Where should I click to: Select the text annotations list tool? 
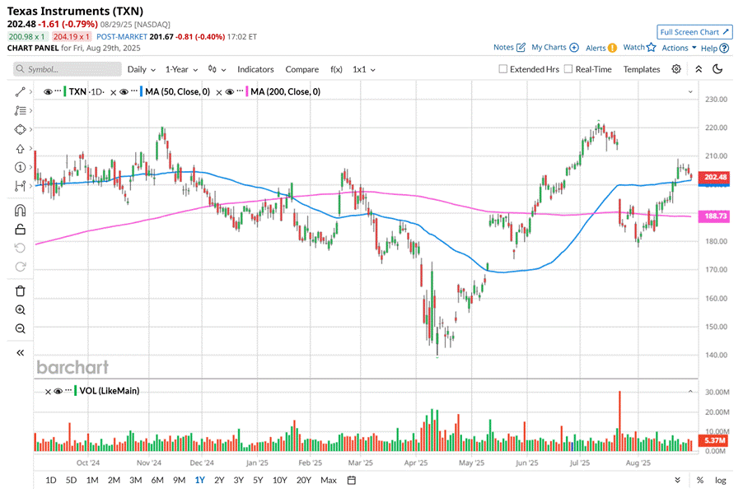[20, 111]
